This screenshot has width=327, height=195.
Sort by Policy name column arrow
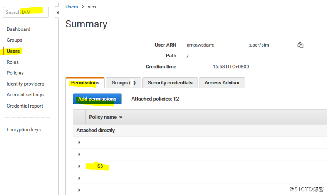[121, 118]
